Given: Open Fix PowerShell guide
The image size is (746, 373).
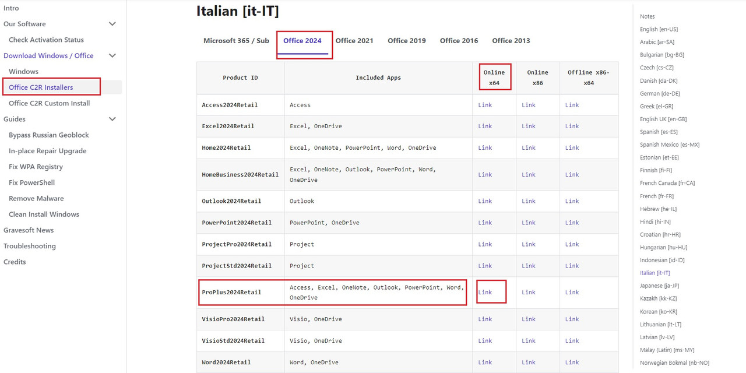Looking at the screenshot, I should 32,182.
